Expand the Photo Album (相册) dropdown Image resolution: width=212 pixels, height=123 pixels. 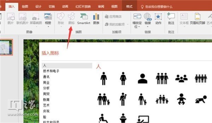(x=48, y=23)
